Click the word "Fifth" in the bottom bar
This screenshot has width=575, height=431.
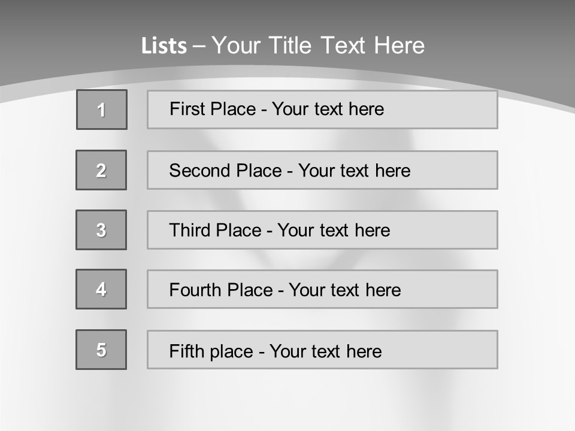(x=187, y=351)
